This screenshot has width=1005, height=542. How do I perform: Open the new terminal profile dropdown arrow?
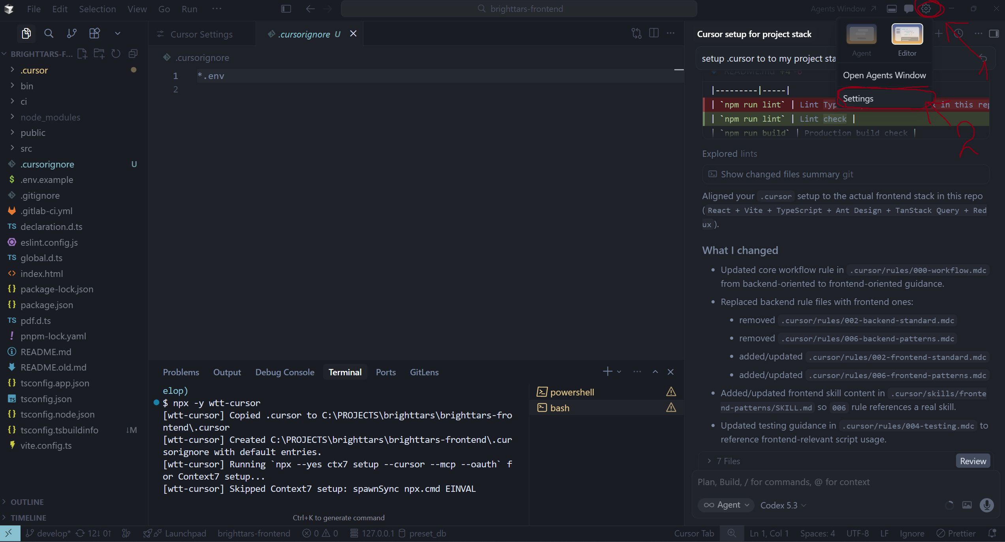coord(619,372)
